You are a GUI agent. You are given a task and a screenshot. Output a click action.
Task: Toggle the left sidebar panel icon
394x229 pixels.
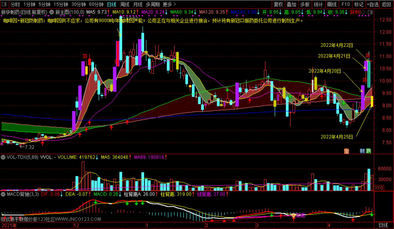coord(4,4)
